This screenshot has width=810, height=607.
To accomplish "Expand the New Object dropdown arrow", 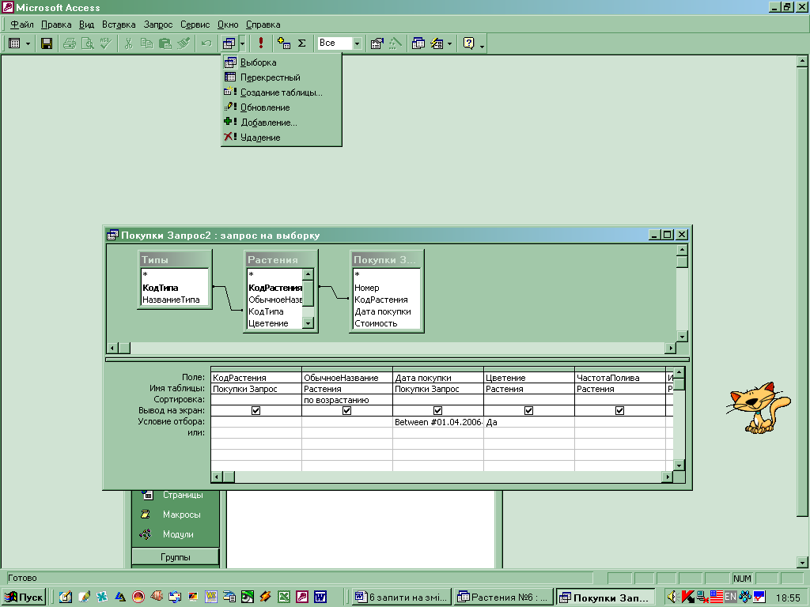I will pos(449,43).
